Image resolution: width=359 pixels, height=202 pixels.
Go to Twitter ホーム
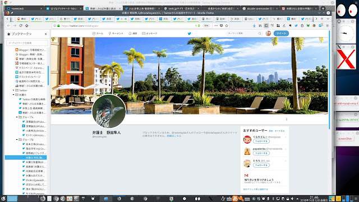point(98,34)
